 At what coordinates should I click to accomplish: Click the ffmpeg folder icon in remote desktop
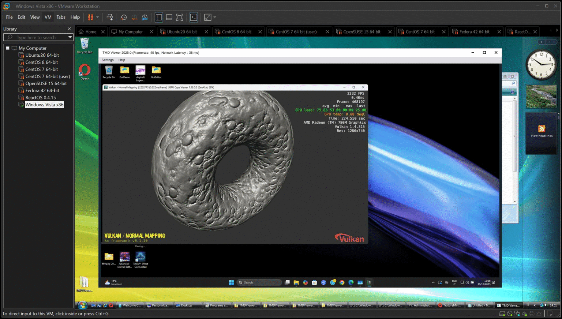pyautogui.click(x=109, y=259)
